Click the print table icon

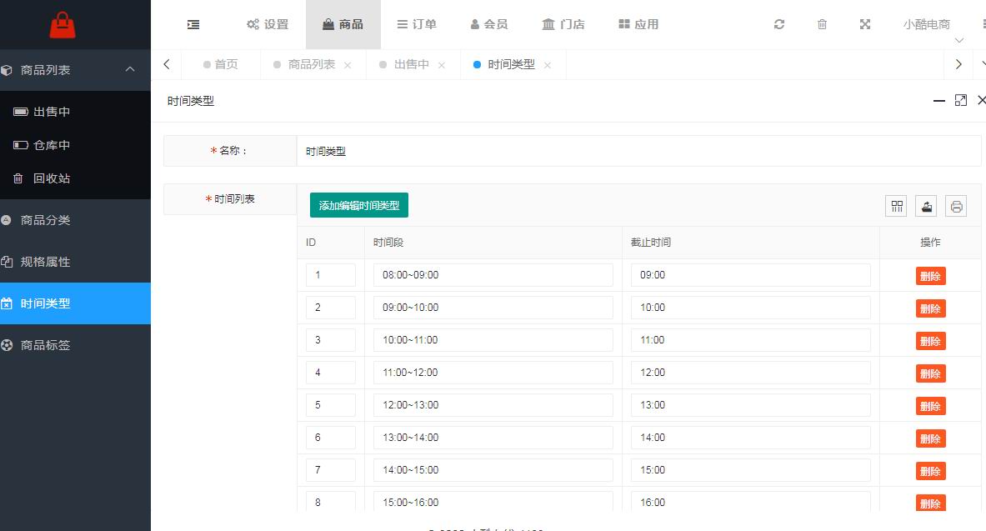pyautogui.click(x=956, y=206)
